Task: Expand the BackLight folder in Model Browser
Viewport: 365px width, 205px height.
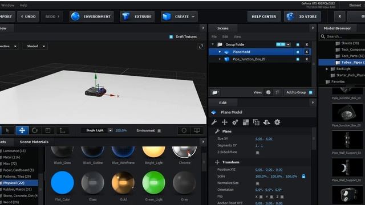Action: (x=327, y=69)
